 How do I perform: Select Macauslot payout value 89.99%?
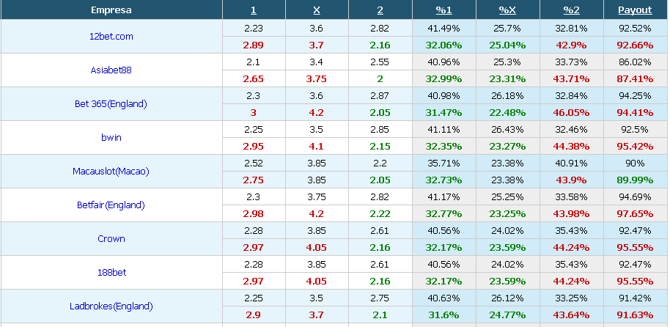click(x=635, y=180)
